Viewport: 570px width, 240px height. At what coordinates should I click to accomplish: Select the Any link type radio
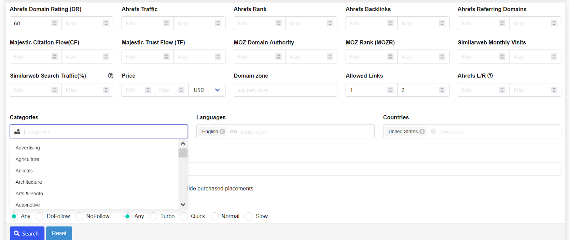click(14, 216)
